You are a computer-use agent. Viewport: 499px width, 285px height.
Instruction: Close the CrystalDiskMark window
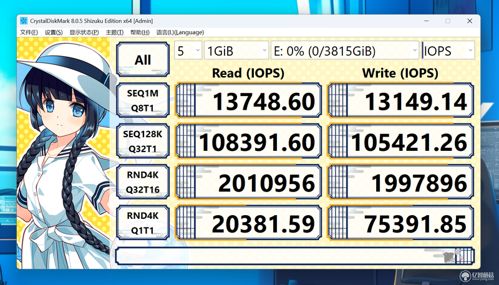click(x=470, y=21)
